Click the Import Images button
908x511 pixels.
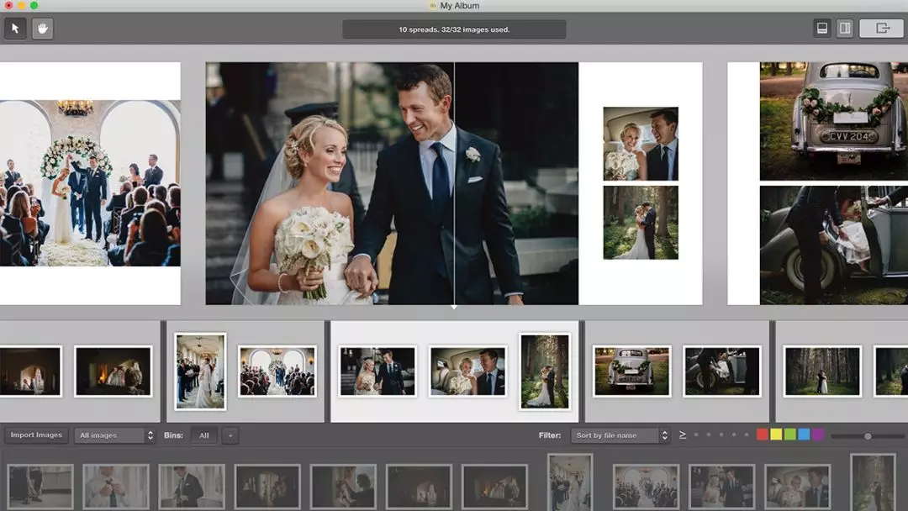click(x=36, y=435)
